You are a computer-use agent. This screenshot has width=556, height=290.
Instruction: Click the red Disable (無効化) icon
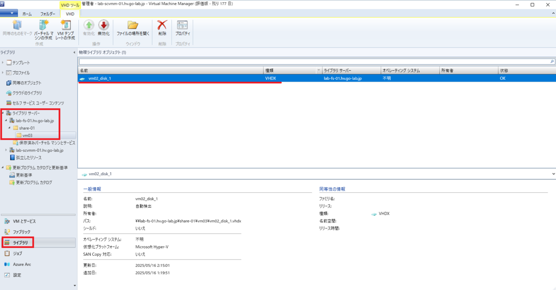(103, 25)
